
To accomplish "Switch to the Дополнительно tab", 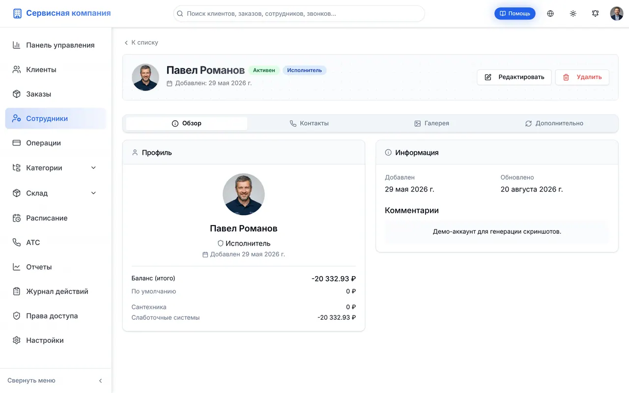I will tap(554, 123).
